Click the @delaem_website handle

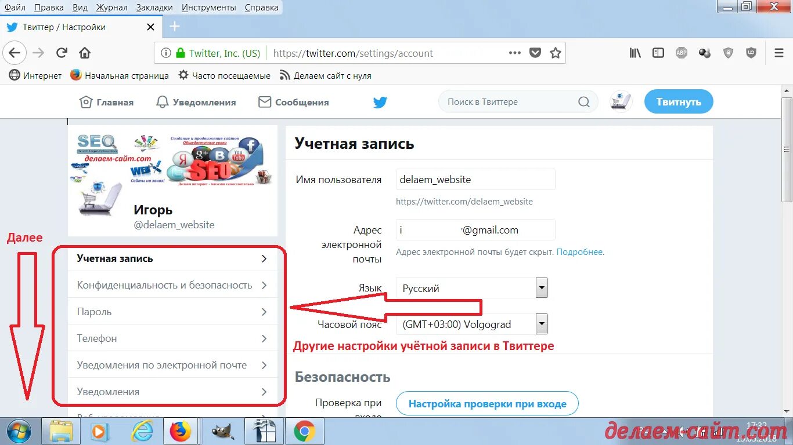174,225
